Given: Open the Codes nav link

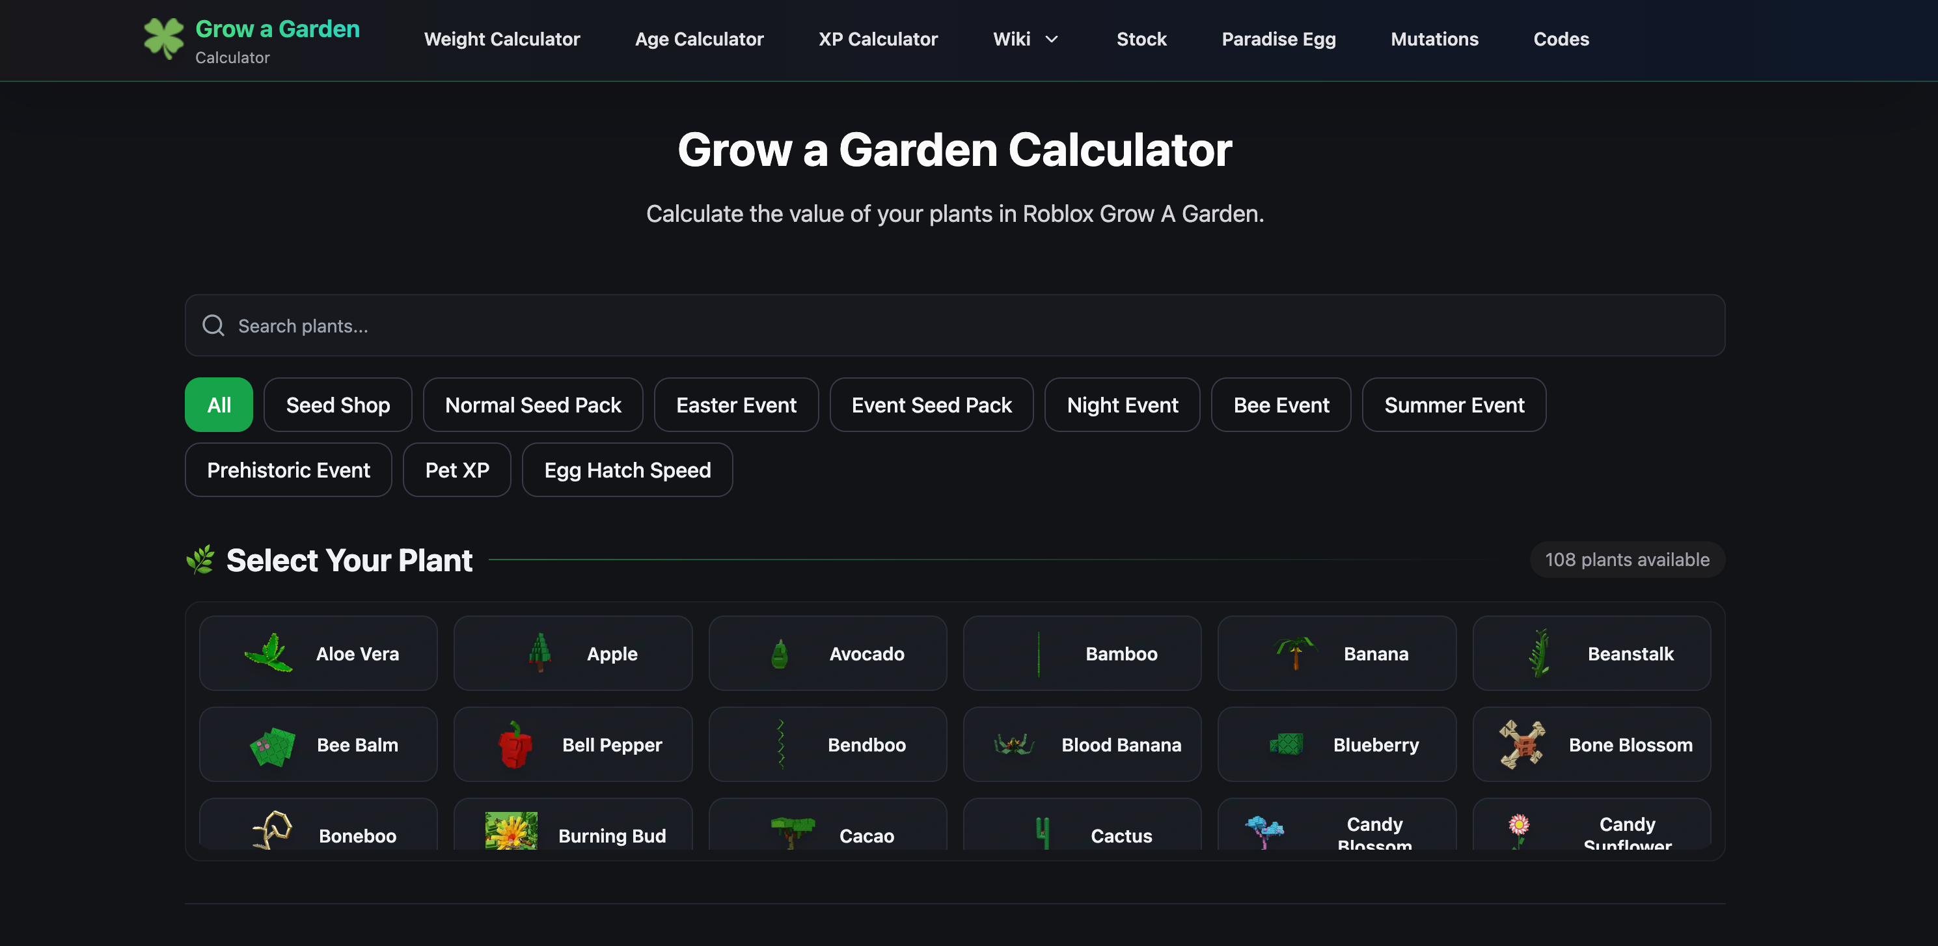Looking at the screenshot, I should (x=1561, y=39).
